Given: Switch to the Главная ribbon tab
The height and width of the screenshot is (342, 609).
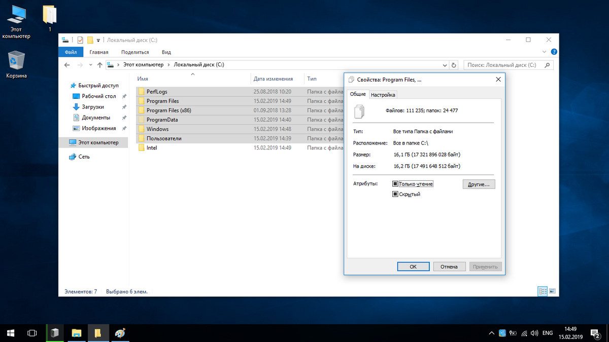Looking at the screenshot, I should pos(99,52).
